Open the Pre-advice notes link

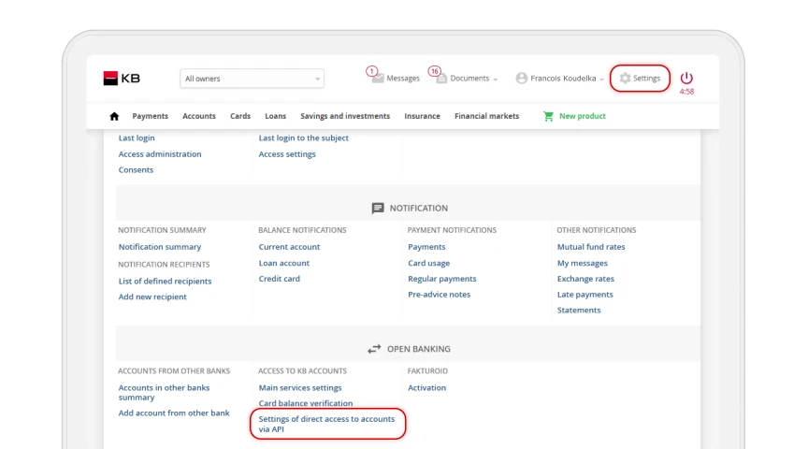click(439, 294)
